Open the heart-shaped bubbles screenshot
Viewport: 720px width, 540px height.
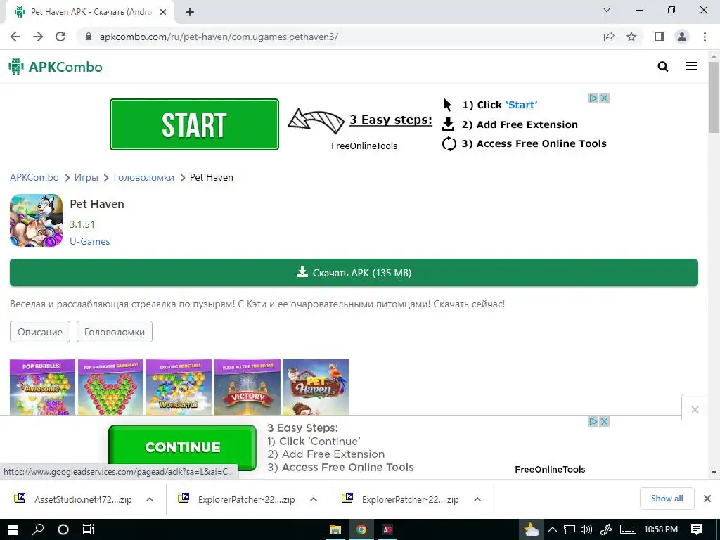pyautogui.click(x=110, y=387)
